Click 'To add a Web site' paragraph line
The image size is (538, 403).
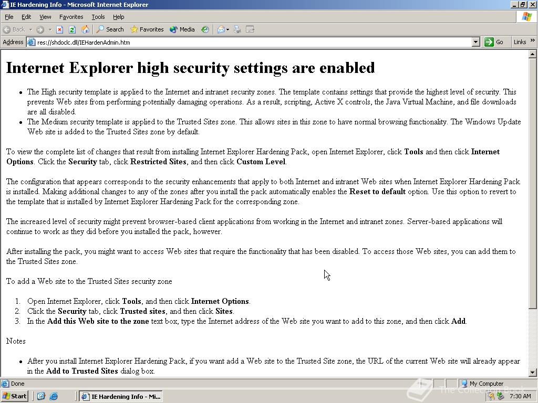[89, 281]
